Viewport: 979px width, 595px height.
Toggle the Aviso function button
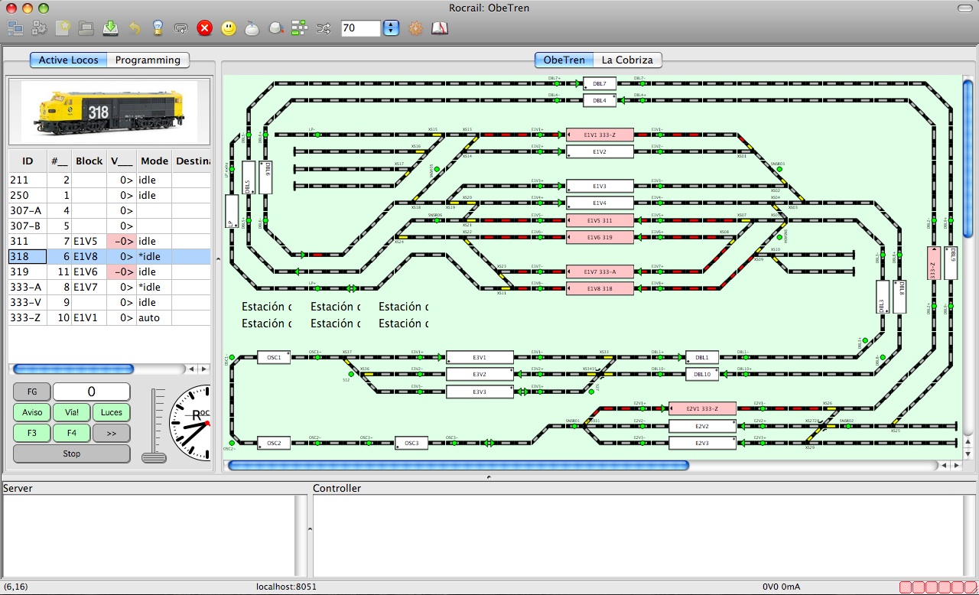pyautogui.click(x=32, y=412)
